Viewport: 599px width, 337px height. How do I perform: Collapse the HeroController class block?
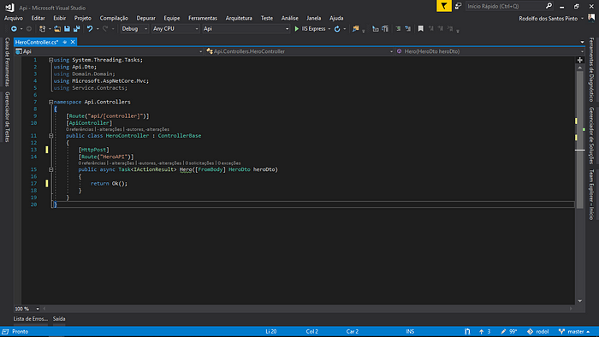pyautogui.click(x=50, y=135)
